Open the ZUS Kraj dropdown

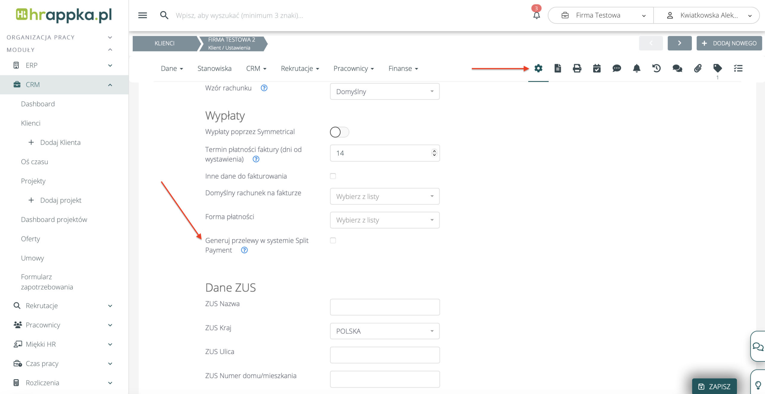pyautogui.click(x=385, y=331)
